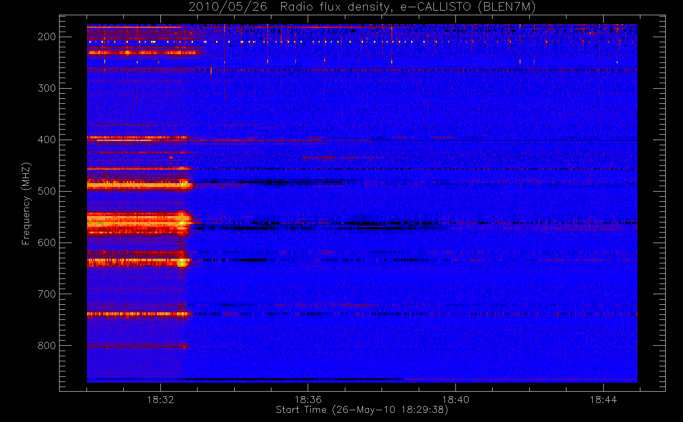Select the 200 frequency tick label
The width and height of the screenshot is (683, 422).
tap(47, 37)
